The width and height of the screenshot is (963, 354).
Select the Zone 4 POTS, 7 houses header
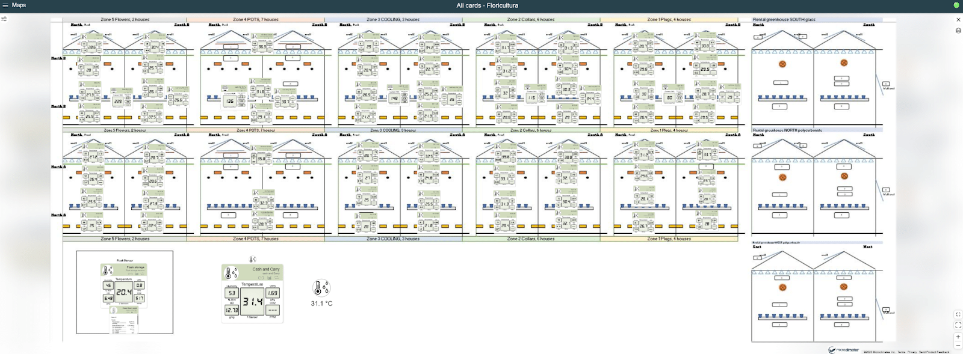coord(256,19)
